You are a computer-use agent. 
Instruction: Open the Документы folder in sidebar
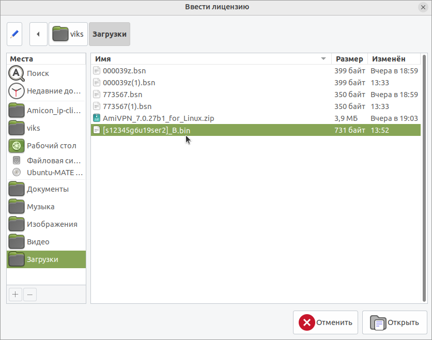(48, 189)
